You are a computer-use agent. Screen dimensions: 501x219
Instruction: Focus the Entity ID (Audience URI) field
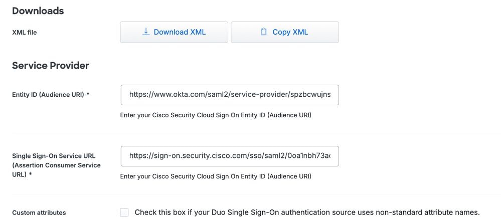pyautogui.click(x=230, y=94)
